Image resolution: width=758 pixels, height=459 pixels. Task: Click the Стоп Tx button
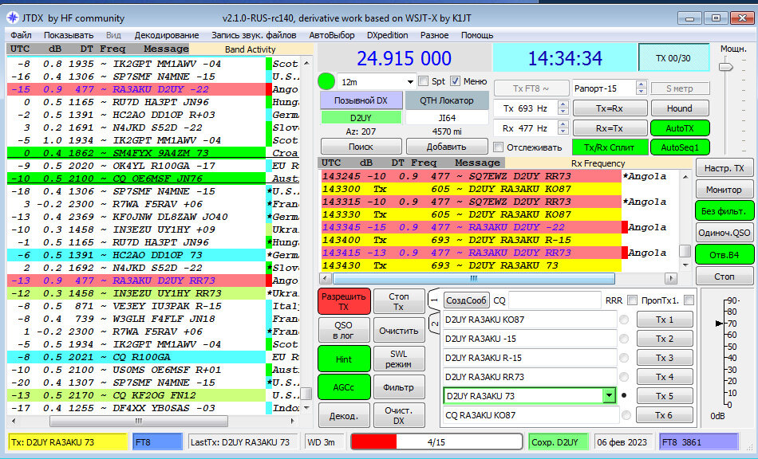(399, 302)
